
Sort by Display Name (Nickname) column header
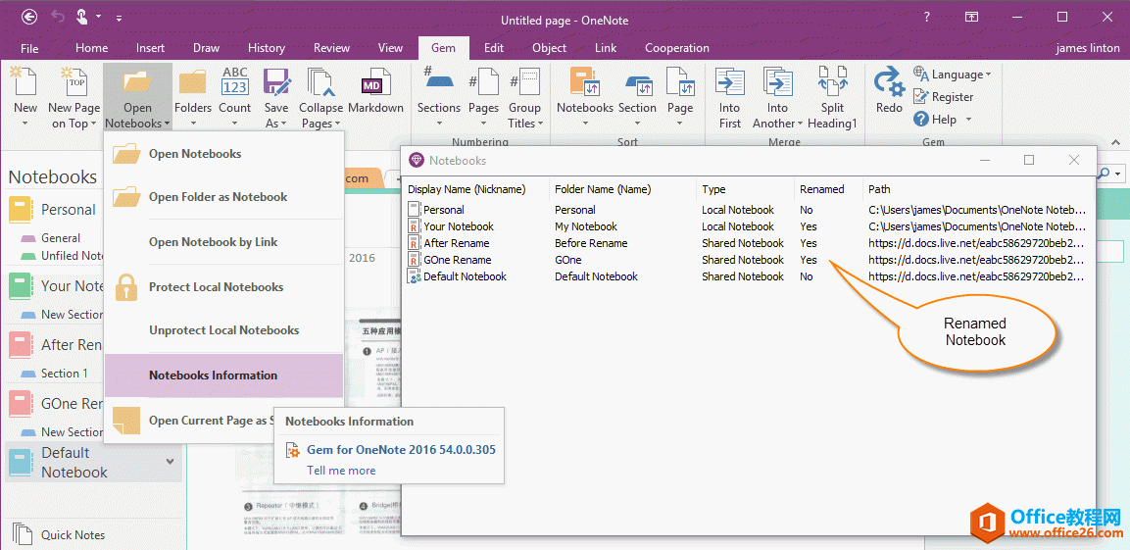(x=475, y=189)
